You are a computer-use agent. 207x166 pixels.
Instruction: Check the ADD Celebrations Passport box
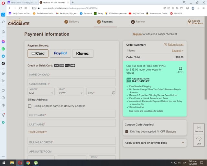coord(180,68)
